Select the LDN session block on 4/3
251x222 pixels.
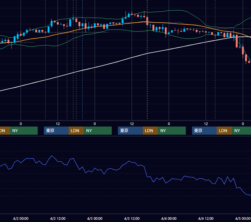150,131
